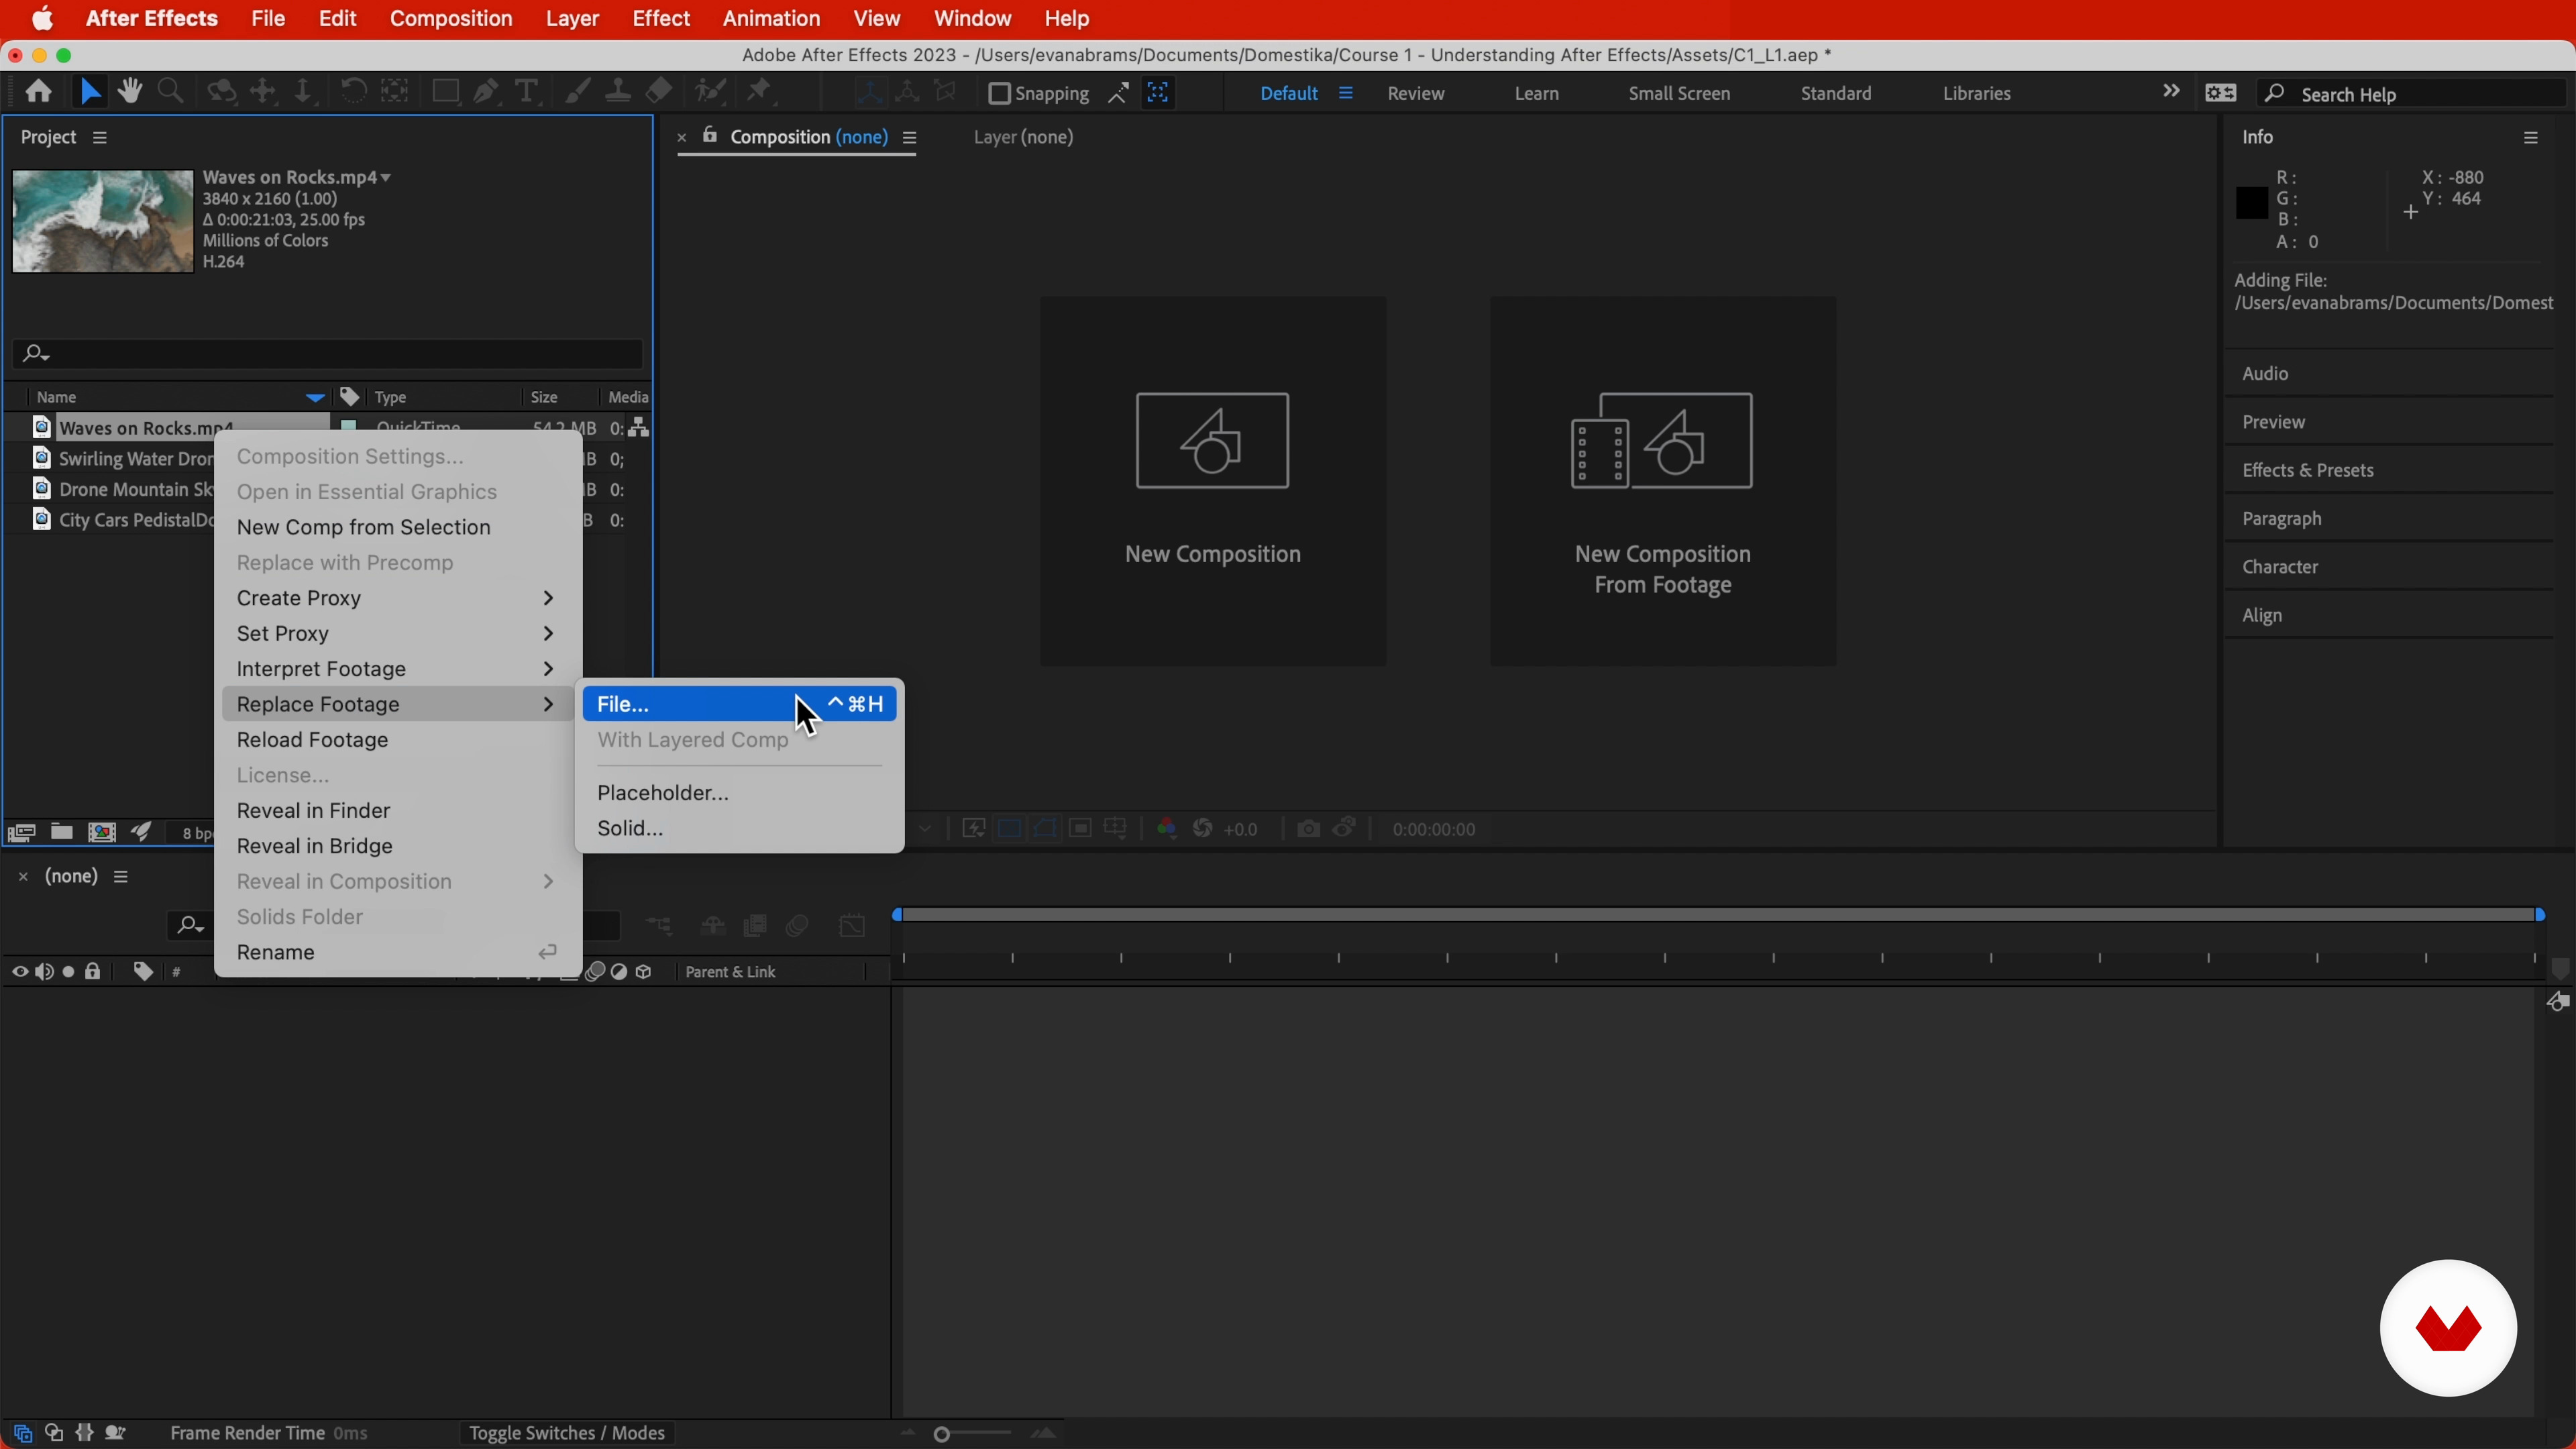Select the Puppet Pin tool
This screenshot has width=2576, height=1449.
pos(760,92)
